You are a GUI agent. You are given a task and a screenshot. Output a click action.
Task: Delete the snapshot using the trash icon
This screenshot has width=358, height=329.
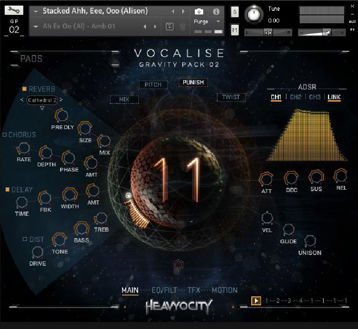point(183,27)
